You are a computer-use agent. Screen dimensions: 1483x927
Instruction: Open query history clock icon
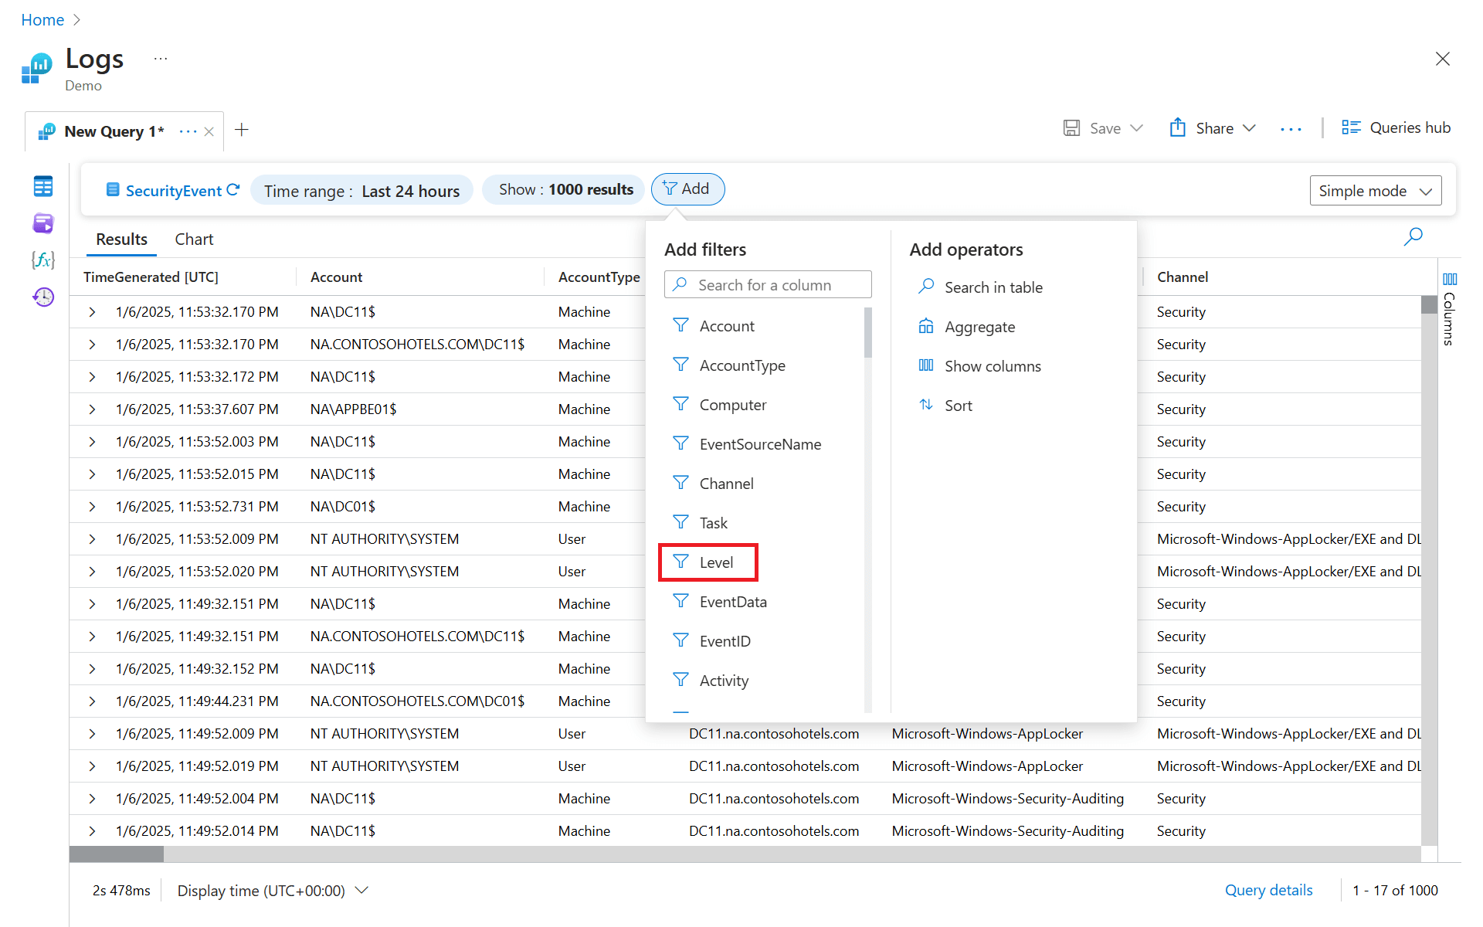(43, 297)
